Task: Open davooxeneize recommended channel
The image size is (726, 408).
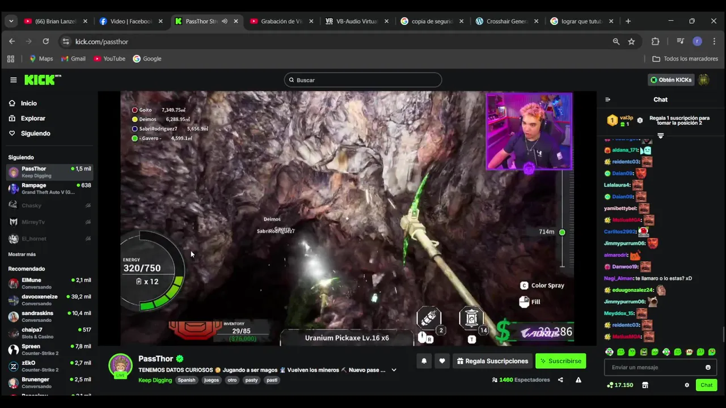Action: (x=50, y=300)
